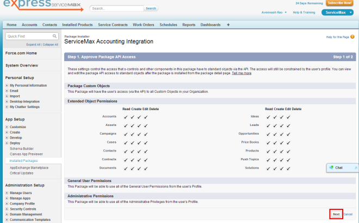Click the orange help question mark icon
359x223 pixels.
[x=354, y=37]
